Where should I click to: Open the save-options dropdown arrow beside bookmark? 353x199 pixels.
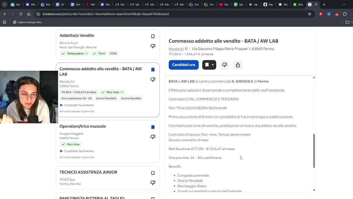click(213, 65)
